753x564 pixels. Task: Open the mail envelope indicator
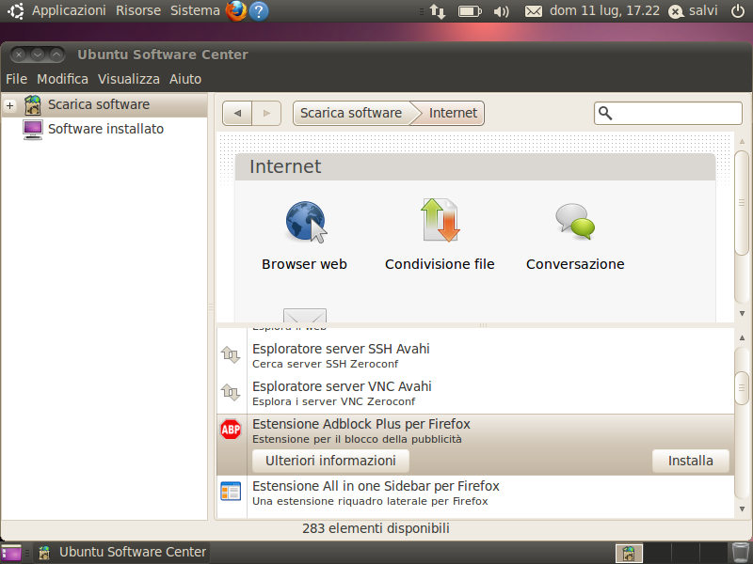click(533, 11)
